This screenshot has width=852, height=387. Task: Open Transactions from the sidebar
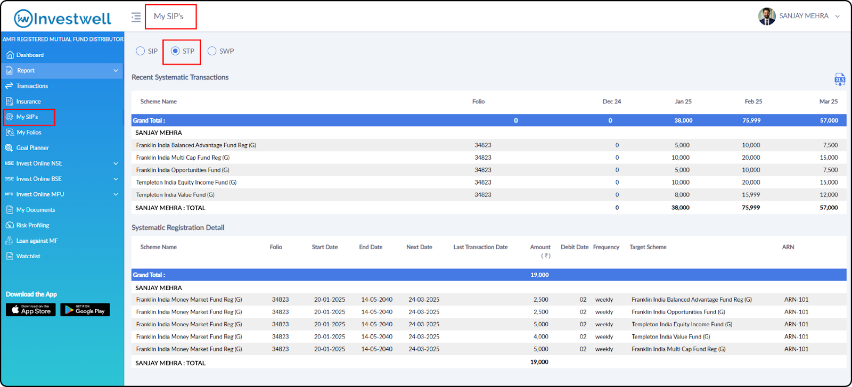[32, 86]
